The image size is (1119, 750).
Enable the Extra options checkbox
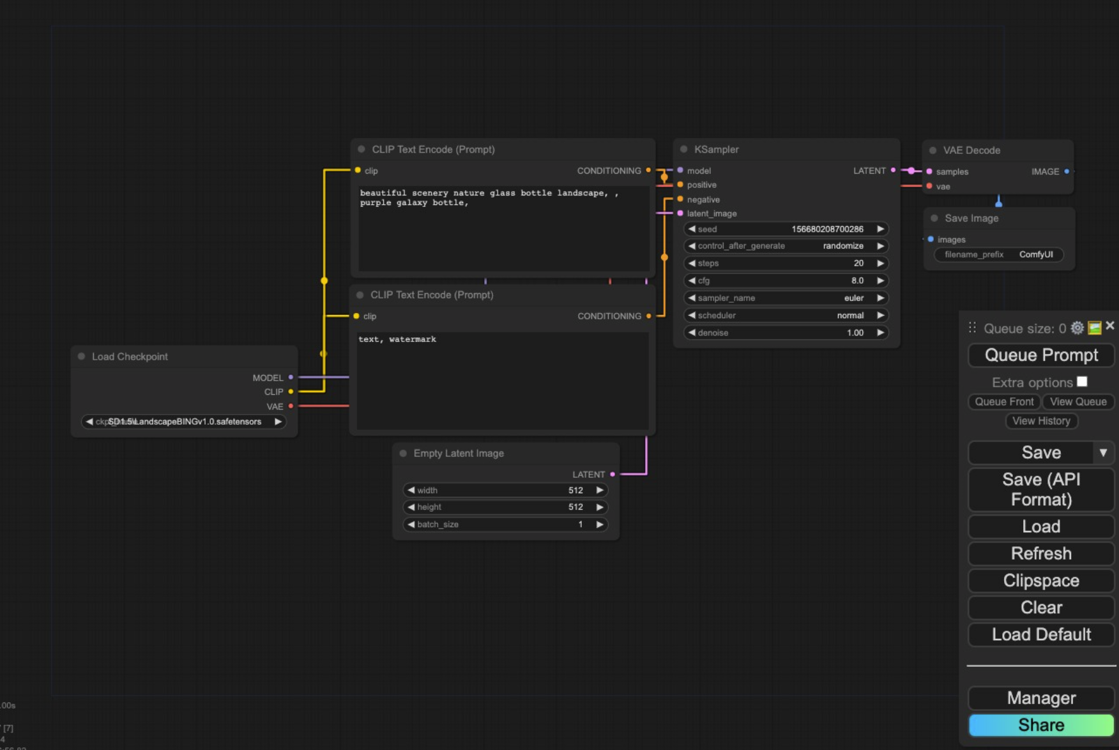1082,381
